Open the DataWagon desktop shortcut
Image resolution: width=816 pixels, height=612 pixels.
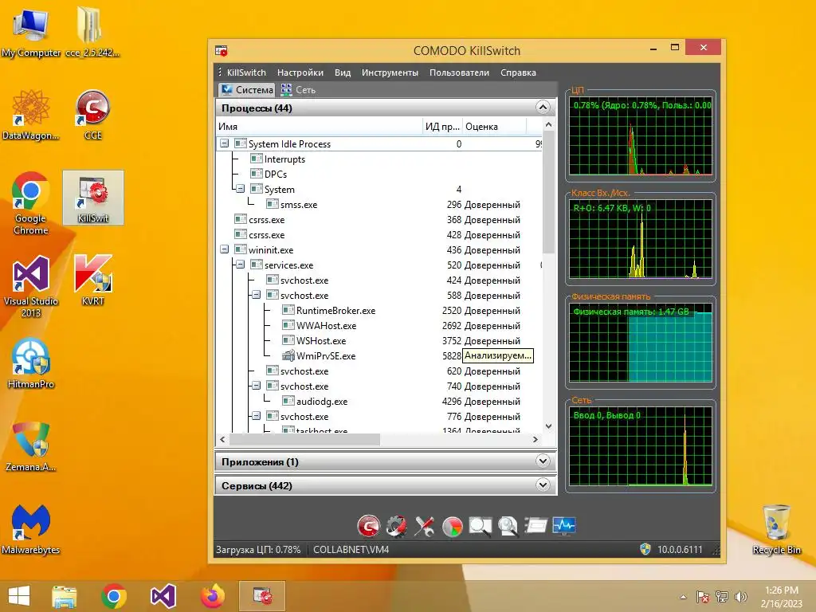point(31,115)
